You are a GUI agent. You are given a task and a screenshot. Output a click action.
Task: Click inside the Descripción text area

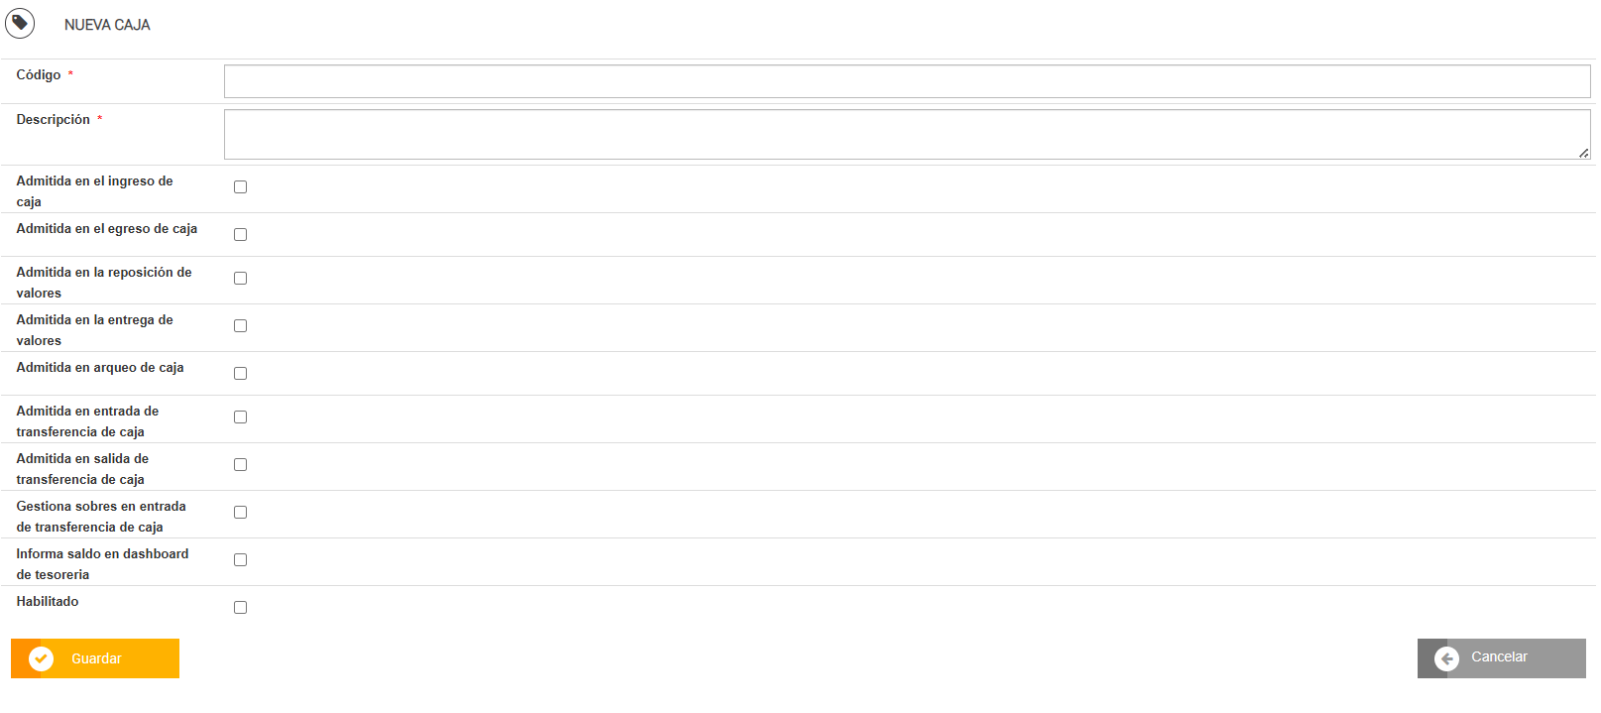coord(906,134)
